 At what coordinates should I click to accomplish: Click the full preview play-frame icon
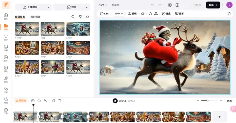170,5
